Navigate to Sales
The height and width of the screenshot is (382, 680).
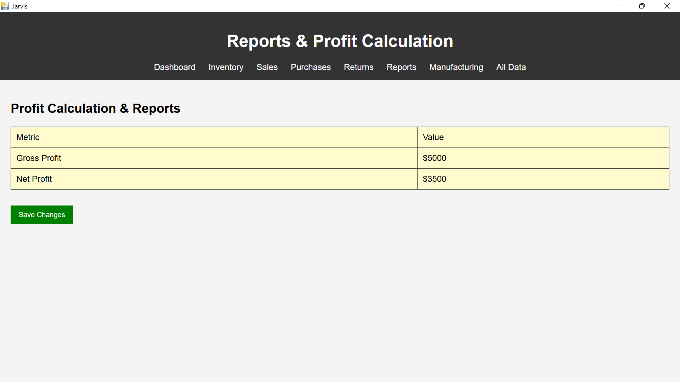tap(267, 67)
